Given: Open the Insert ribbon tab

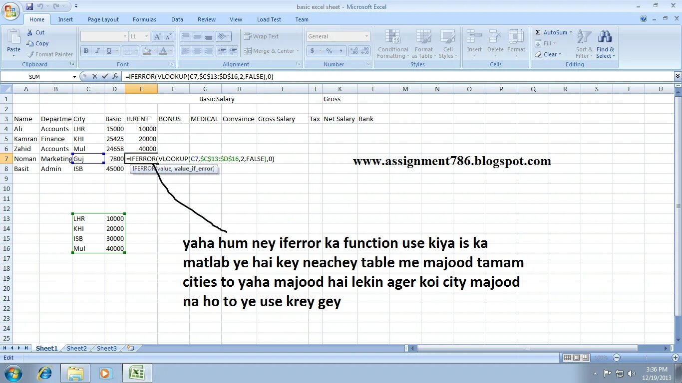Looking at the screenshot, I should [x=65, y=19].
